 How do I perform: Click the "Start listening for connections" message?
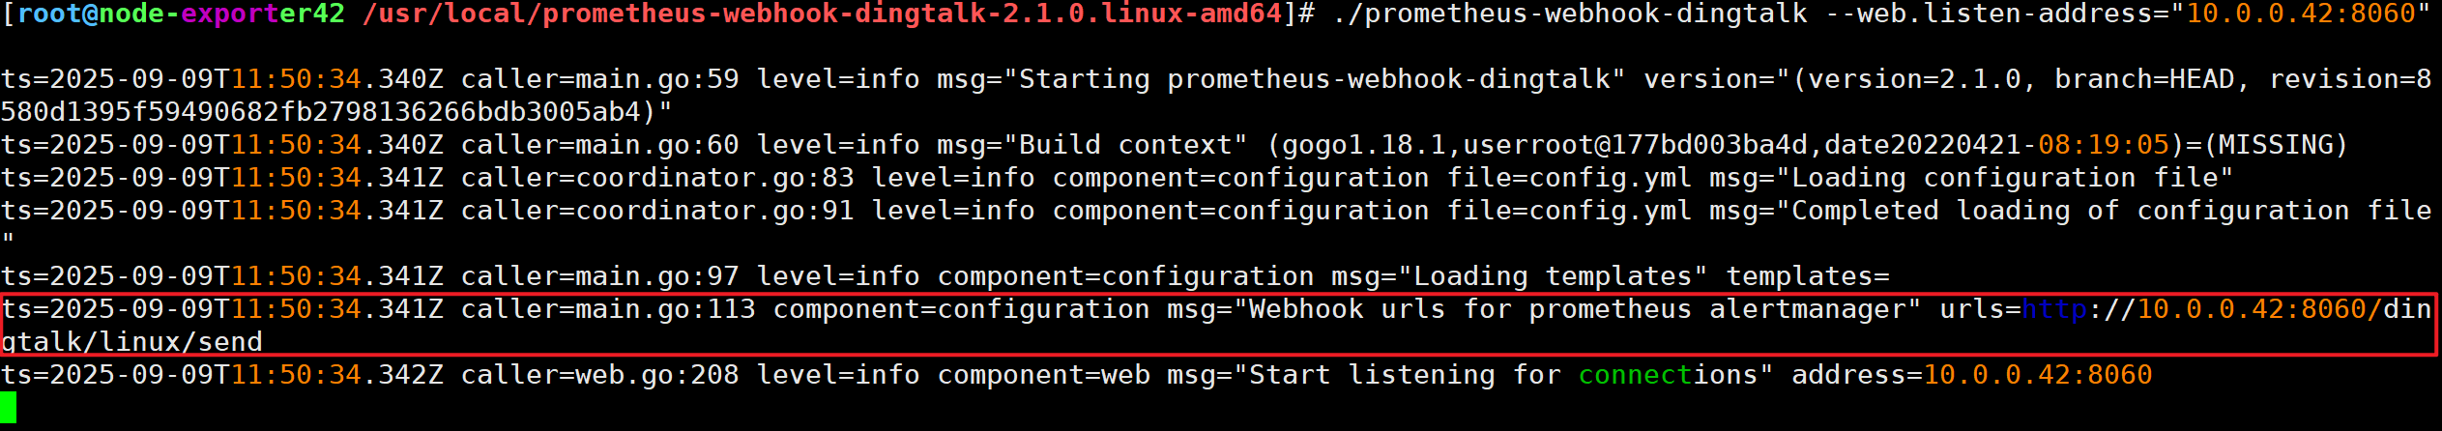tap(1503, 375)
